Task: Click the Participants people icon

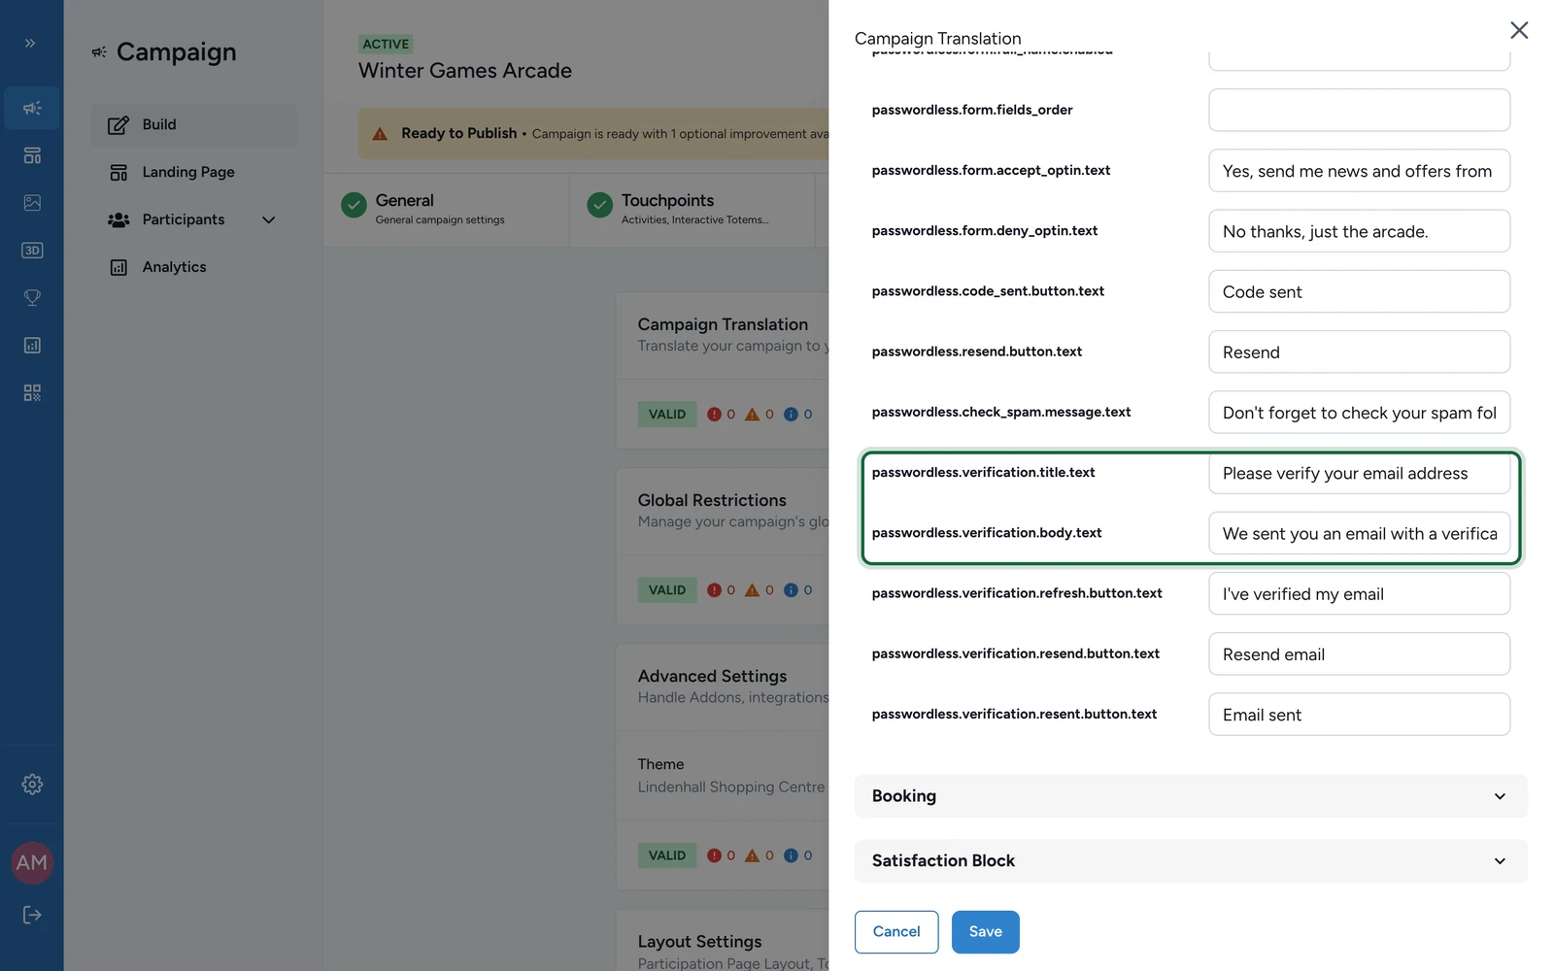Action: [118, 220]
